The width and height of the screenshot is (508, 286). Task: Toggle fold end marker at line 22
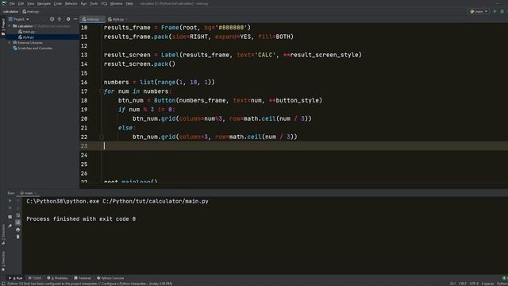tap(101, 137)
